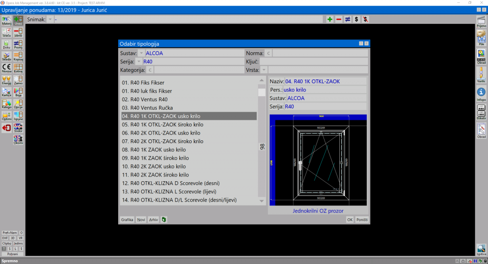Click the typology list scrollbar down arrow
The width and height of the screenshot is (488, 264).
[262, 201]
